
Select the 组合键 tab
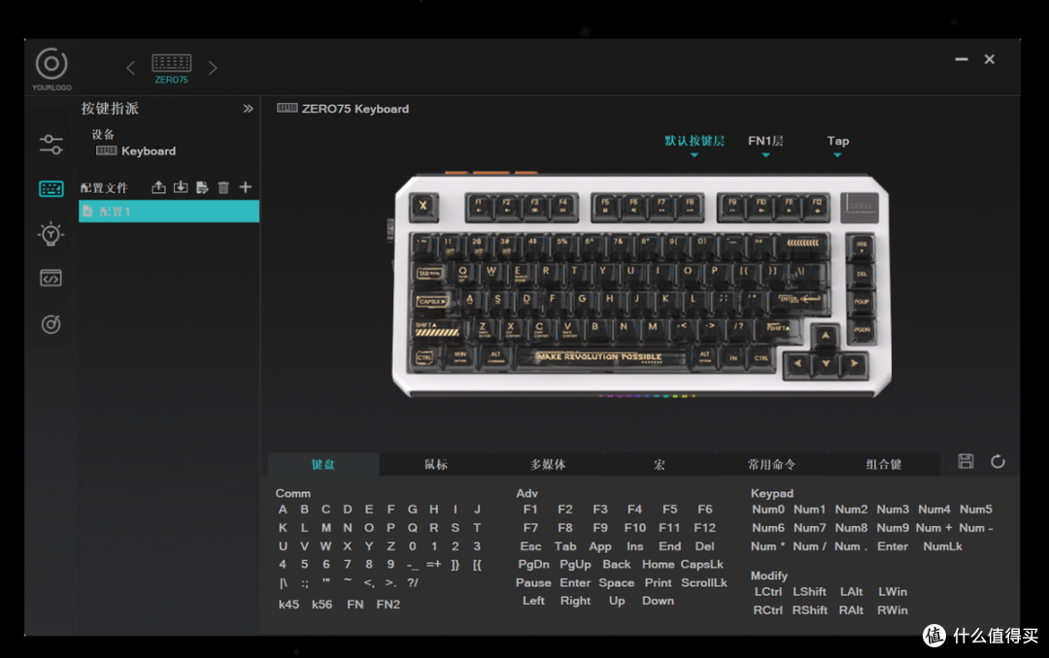pyautogui.click(x=884, y=465)
